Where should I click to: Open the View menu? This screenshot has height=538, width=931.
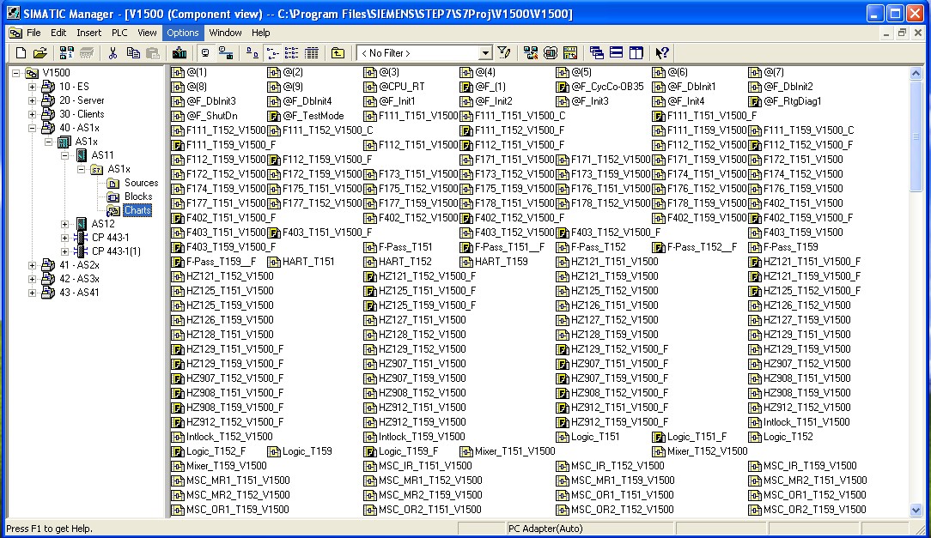(x=147, y=33)
